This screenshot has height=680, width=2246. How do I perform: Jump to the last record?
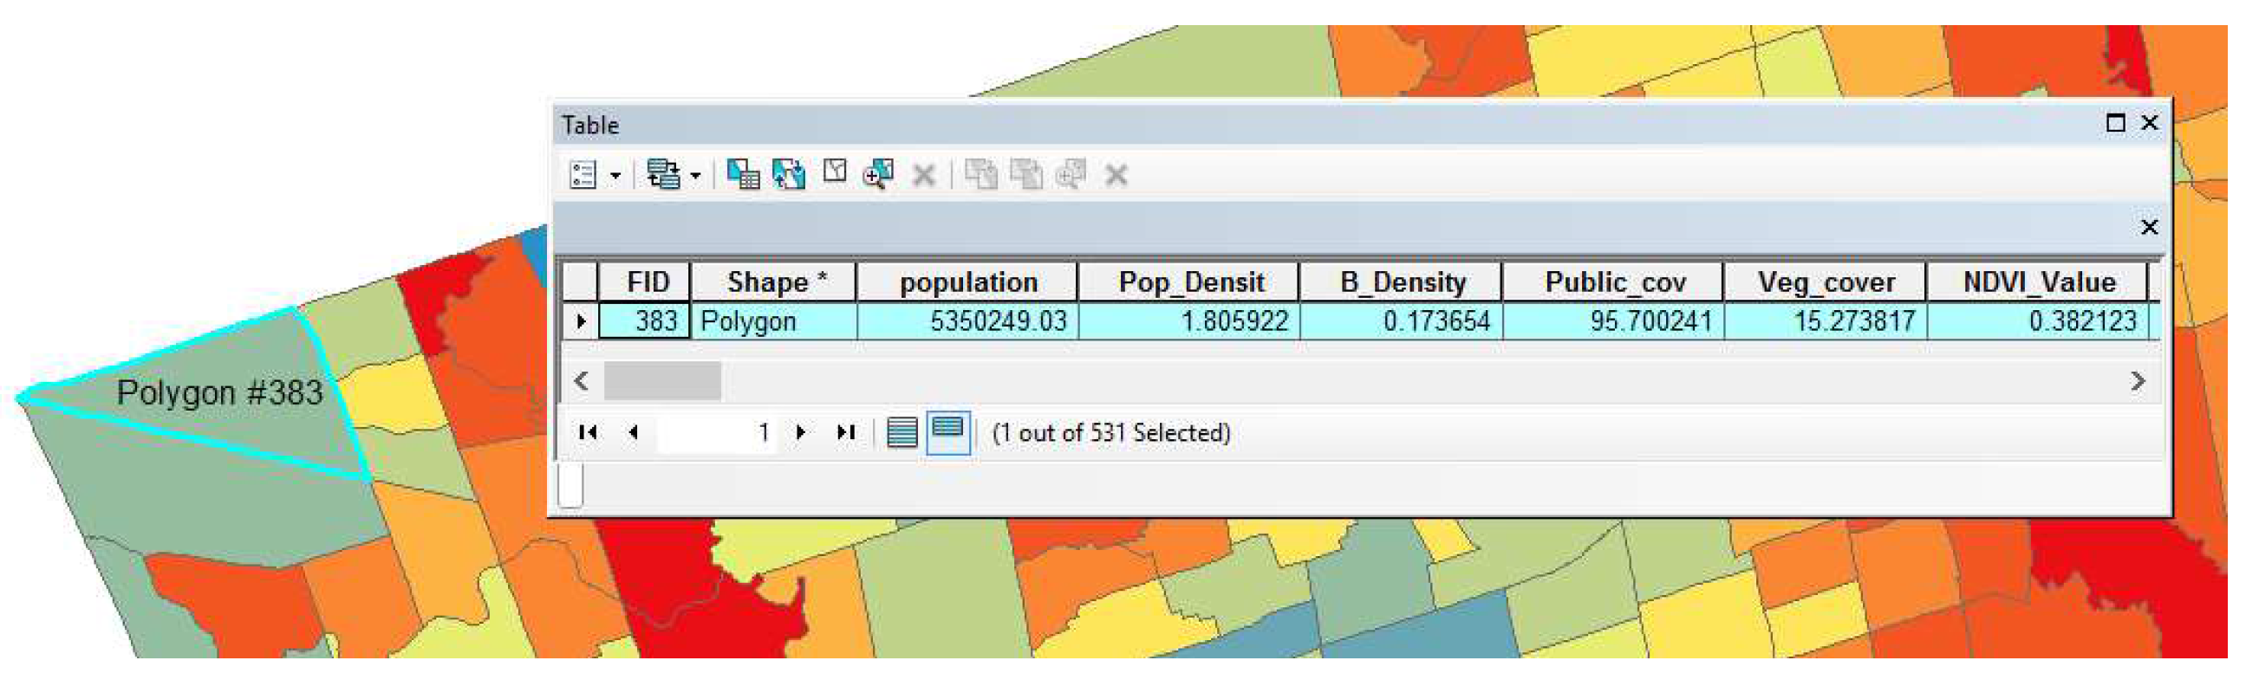pos(846,433)
